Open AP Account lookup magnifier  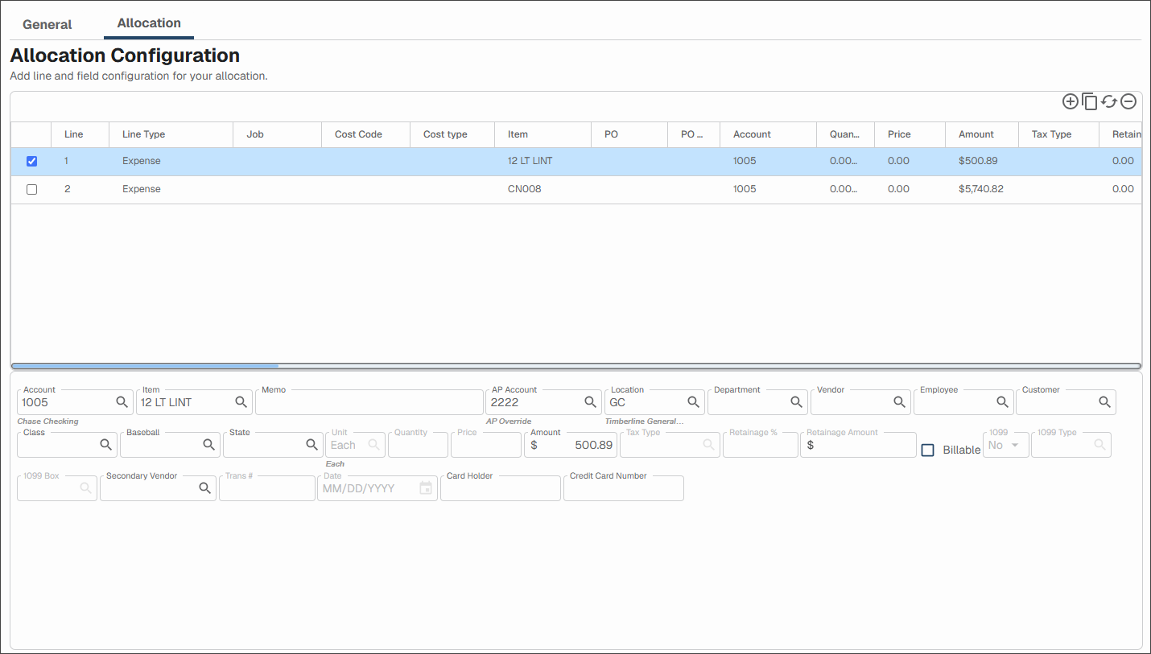tap(590, 401)
